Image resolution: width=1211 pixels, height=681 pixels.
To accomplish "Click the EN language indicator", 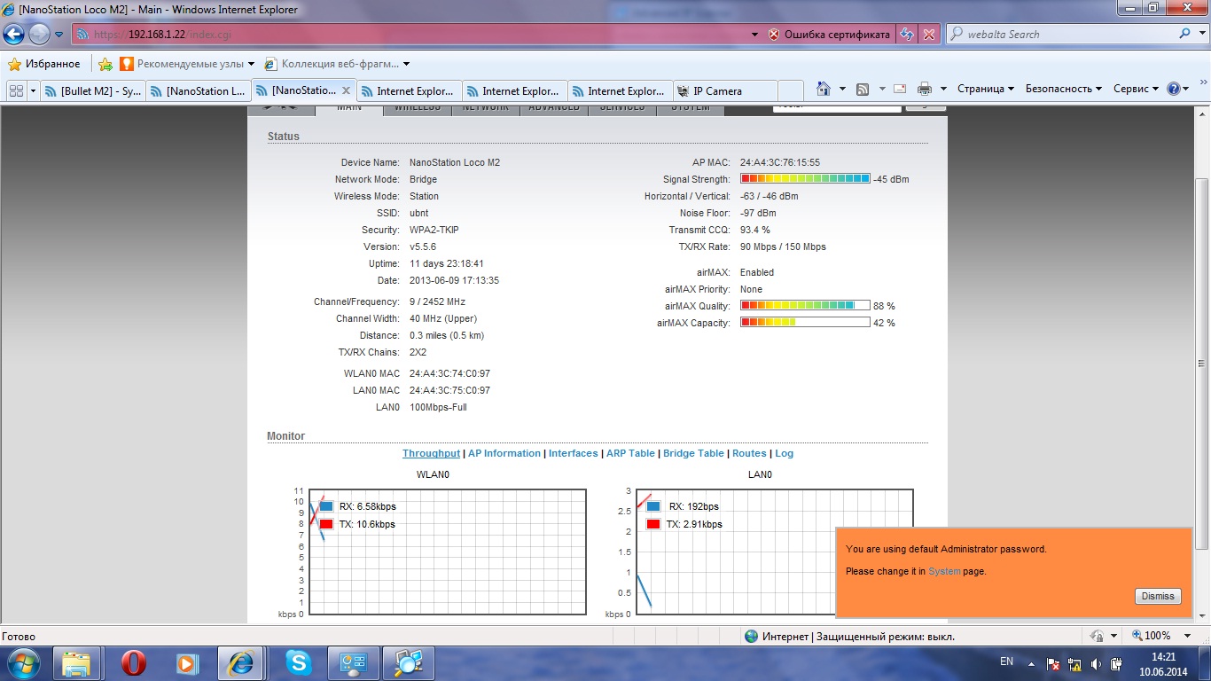I will coord(1006,661).
